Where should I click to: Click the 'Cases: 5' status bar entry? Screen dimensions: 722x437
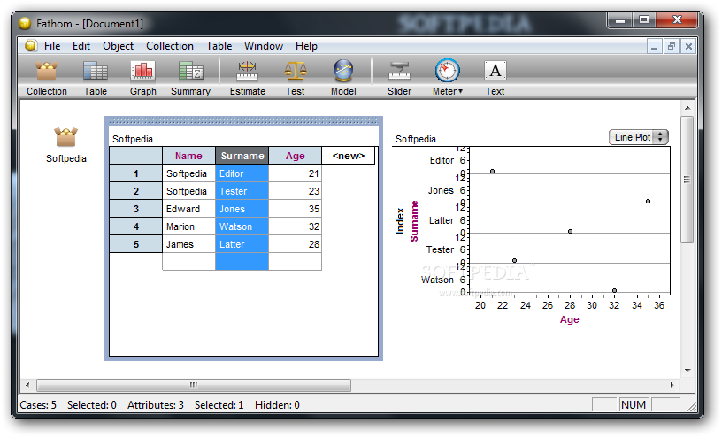click(38, 405)
